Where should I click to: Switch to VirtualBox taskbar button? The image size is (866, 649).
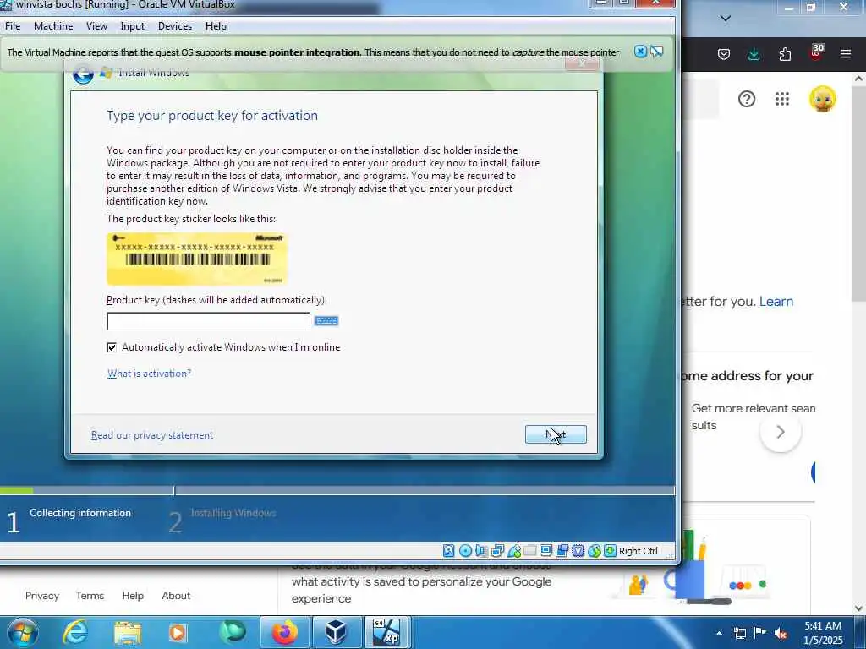(x=337, y=632)
